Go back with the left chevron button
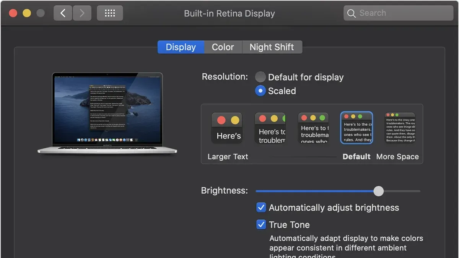Screen dimensions: 459x258 point(63,13)
